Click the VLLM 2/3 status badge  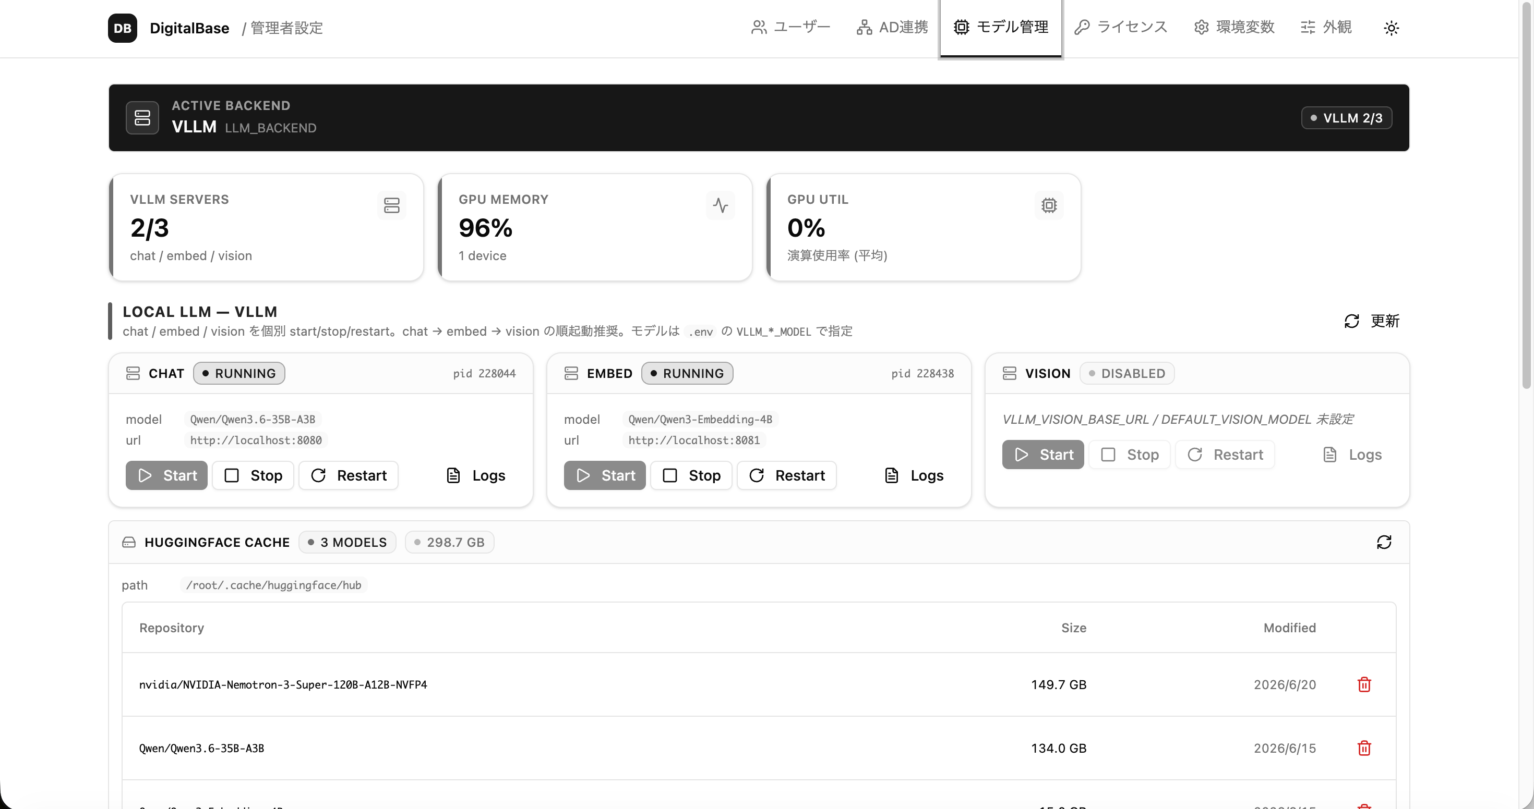[1346, 118]
